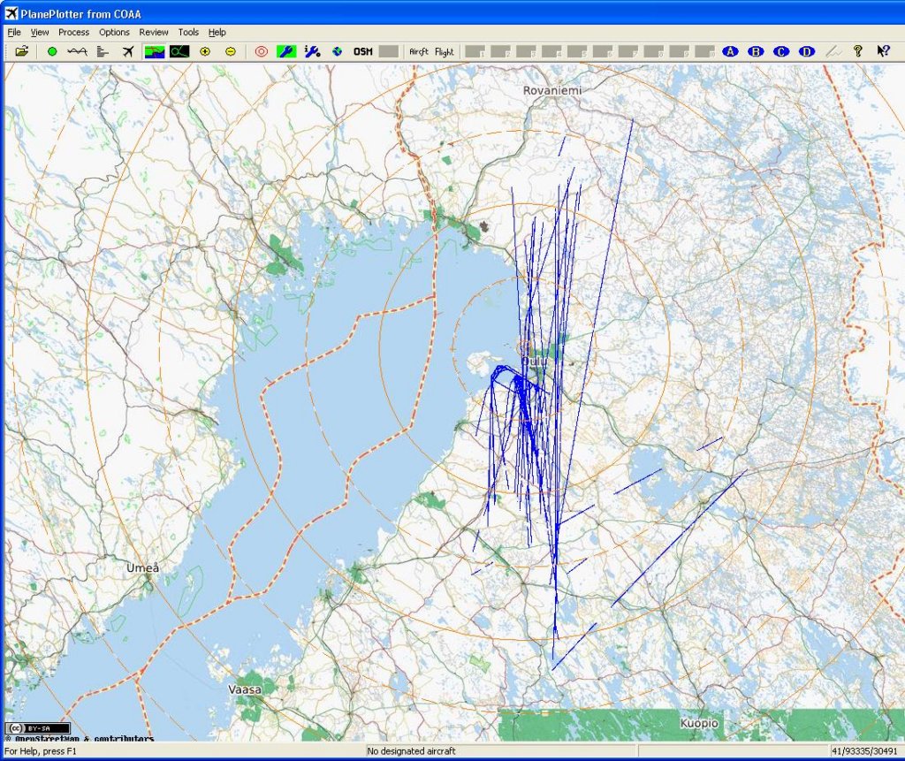
Task: Open the Review menu
Action: (154, 32)
